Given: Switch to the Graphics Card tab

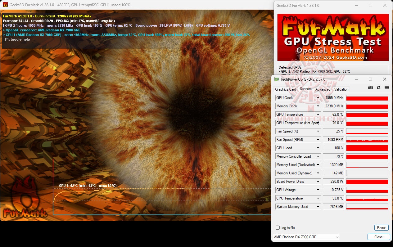Looking at the screenshot, I should click(286, 89).
